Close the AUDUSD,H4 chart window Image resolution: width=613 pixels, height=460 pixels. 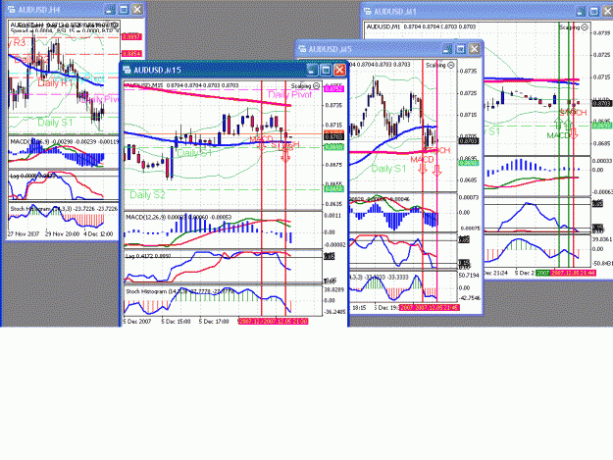click(x=137, y=10)
